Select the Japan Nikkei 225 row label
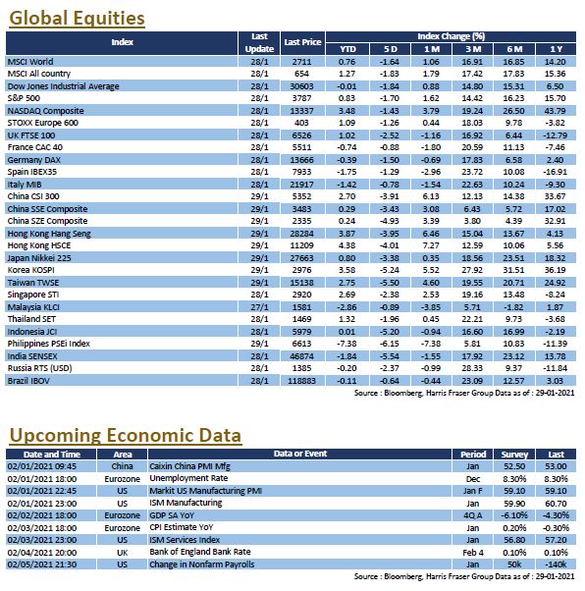This screenshot has width=585, height=591. tap(39, 258)
